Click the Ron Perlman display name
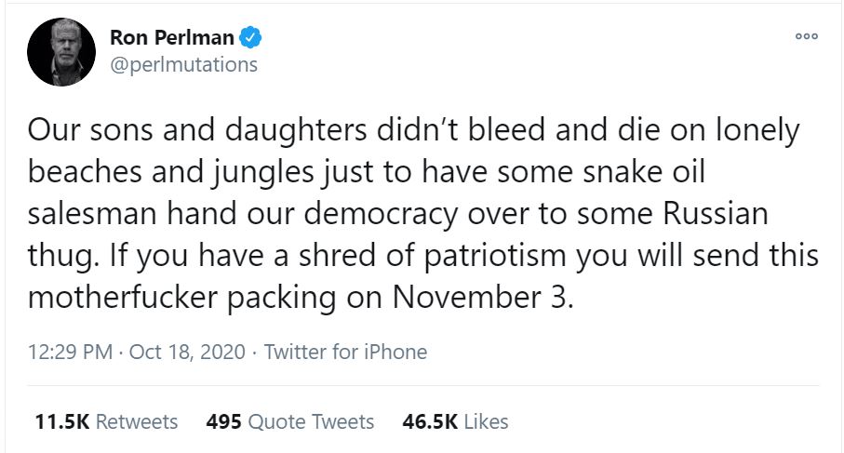844x453 pixels. point(172,38)
